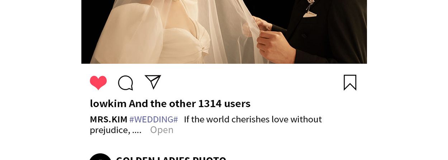
Task: Save the post with the bookmark icon
Action: (350, 82)
